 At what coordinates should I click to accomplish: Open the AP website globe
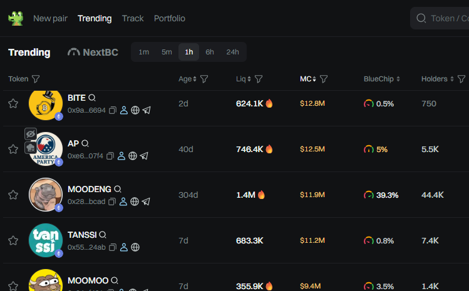point(133,156)
